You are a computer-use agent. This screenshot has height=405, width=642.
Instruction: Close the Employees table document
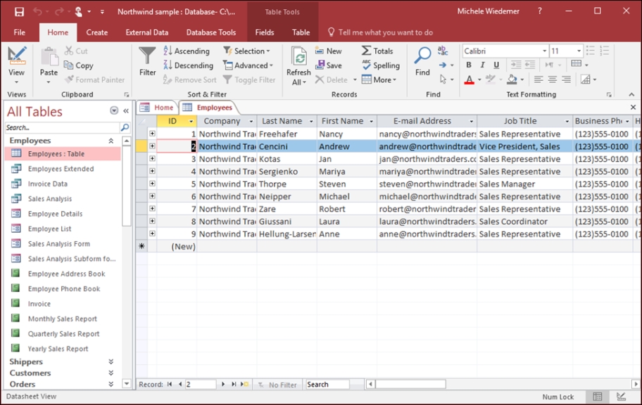[x=633, y=107]
